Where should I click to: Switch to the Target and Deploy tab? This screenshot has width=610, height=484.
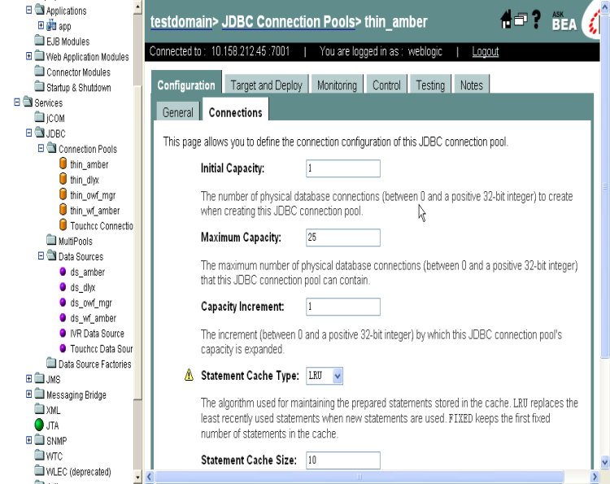coord(267,85)
